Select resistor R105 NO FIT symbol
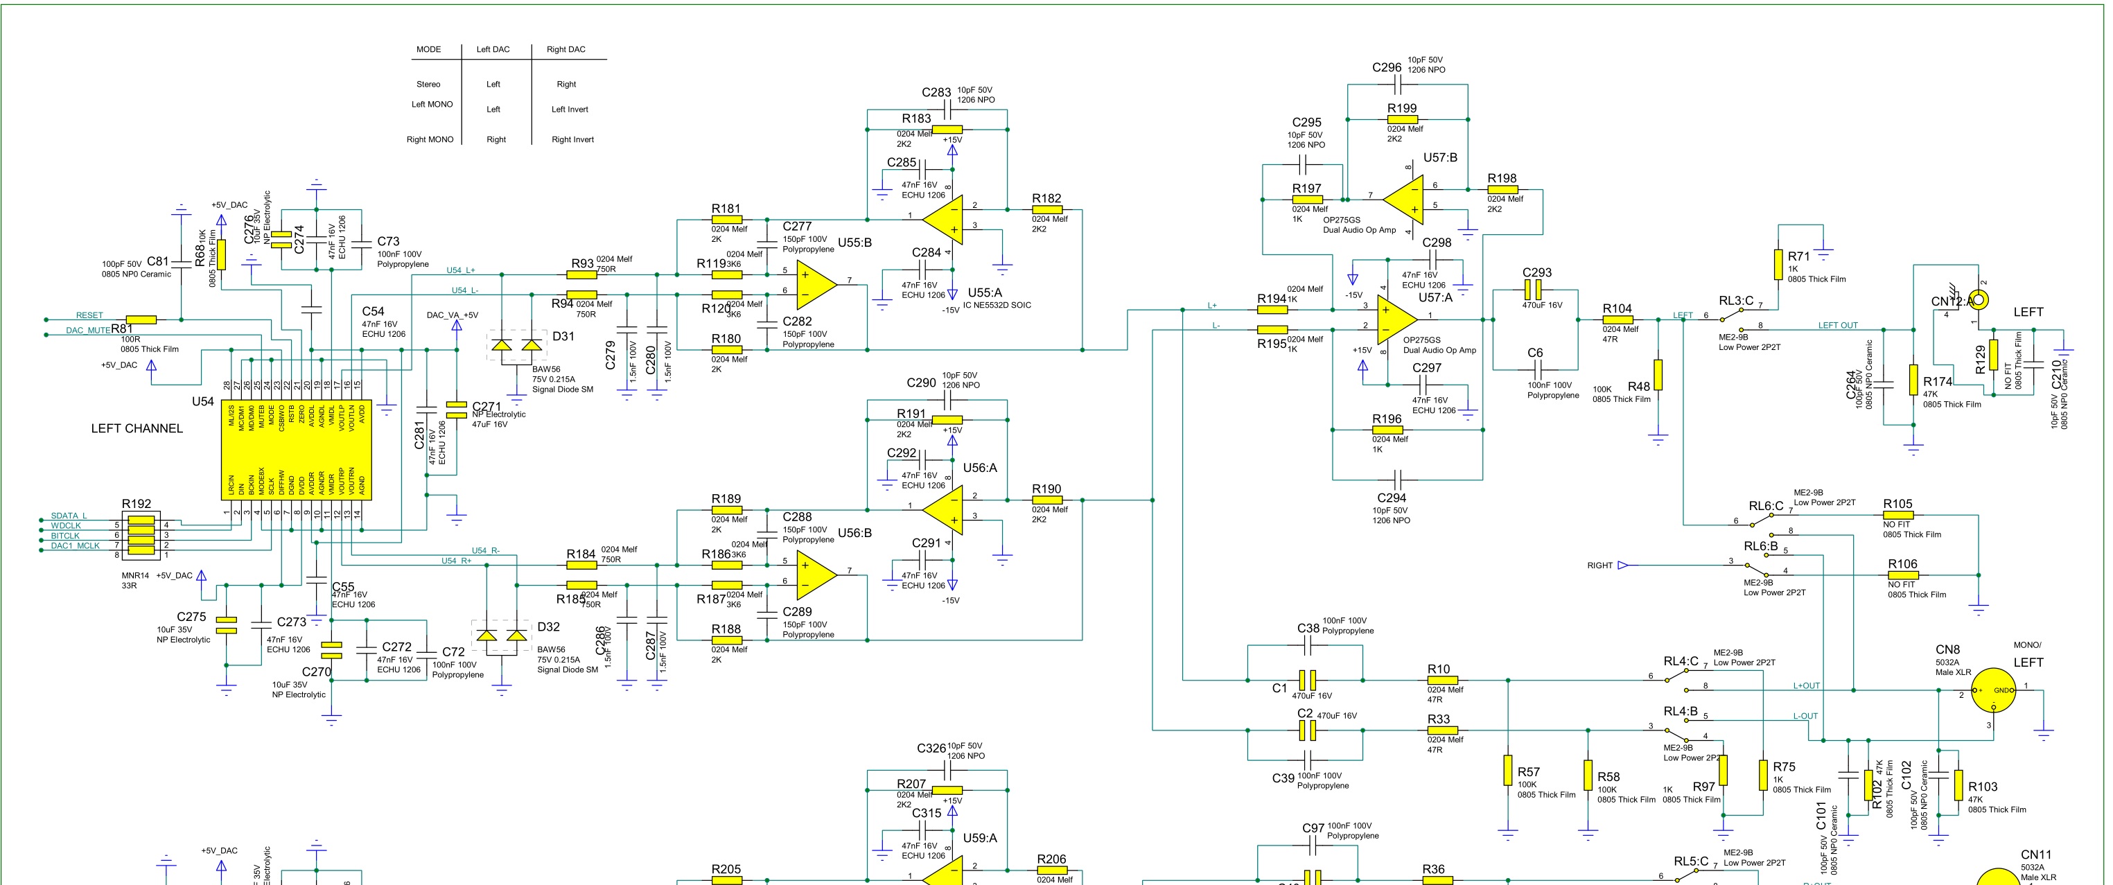Image resolution: width=2113 pixels, height=885 pixels. [x=1898, y=515]
